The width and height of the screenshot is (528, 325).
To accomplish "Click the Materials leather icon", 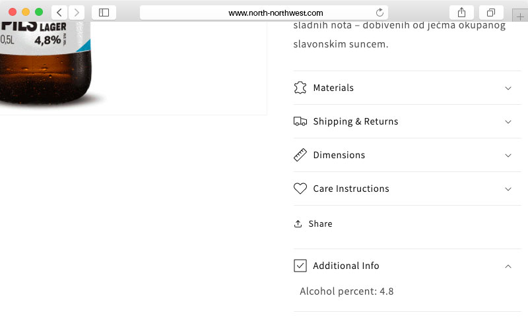I will click(x=300, y=88).
